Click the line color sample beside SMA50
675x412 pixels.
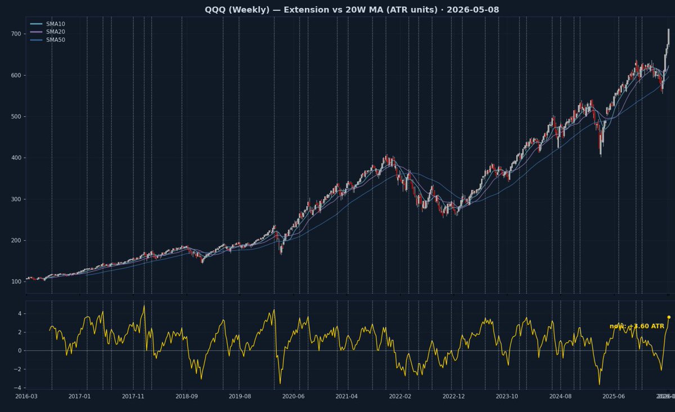point(36,40)
